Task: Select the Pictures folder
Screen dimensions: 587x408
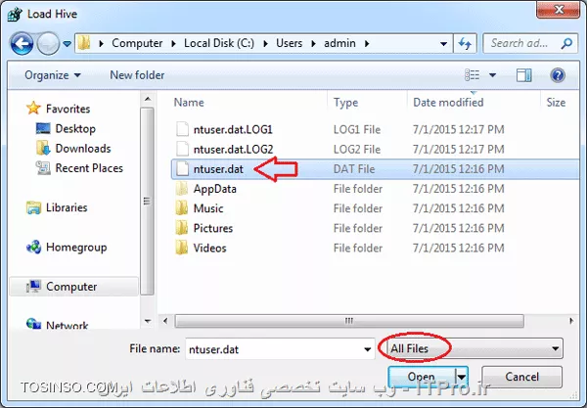Action: click(213, 228)
